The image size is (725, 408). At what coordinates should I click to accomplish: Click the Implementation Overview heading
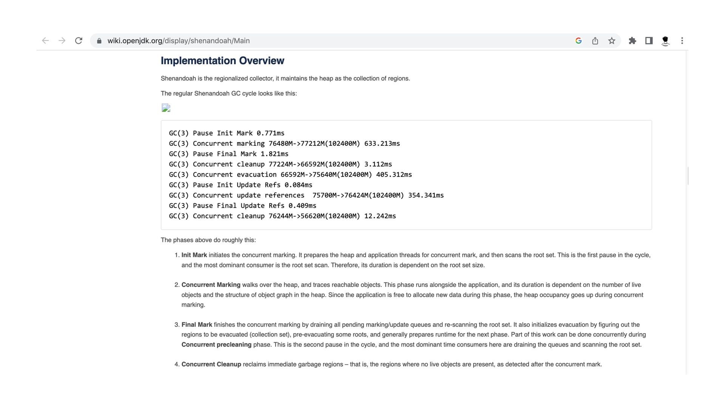tap(222, 61)
